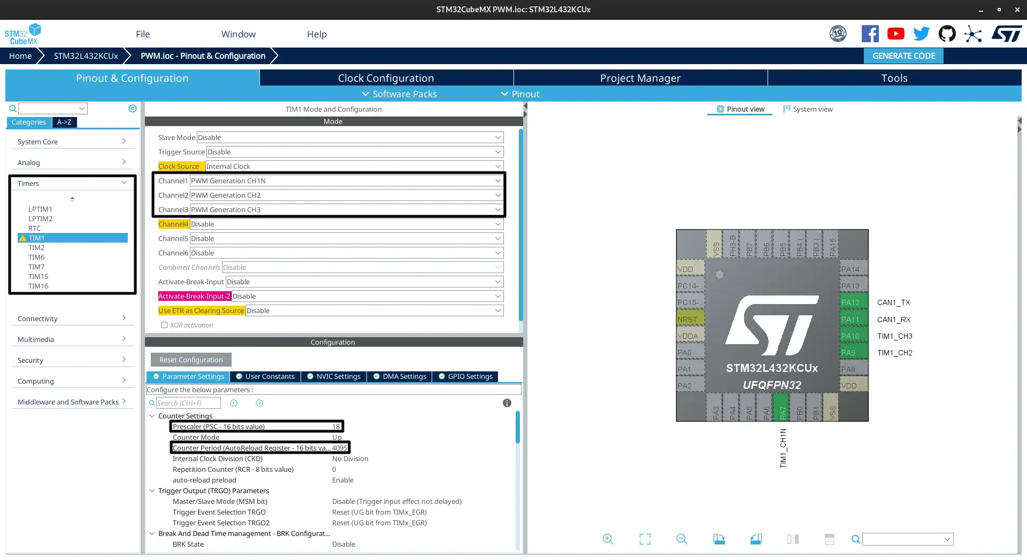Screen dimensions: 1027x560
Task: Open the NVIC Settings tab
Action: pos(334,376)
